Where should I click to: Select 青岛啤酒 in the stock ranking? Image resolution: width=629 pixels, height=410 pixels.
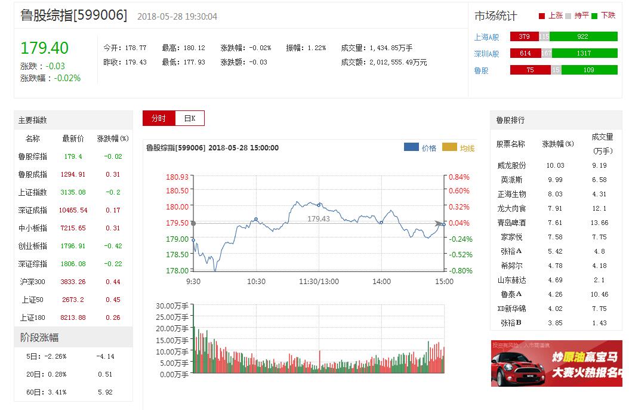tap(511, 223)
